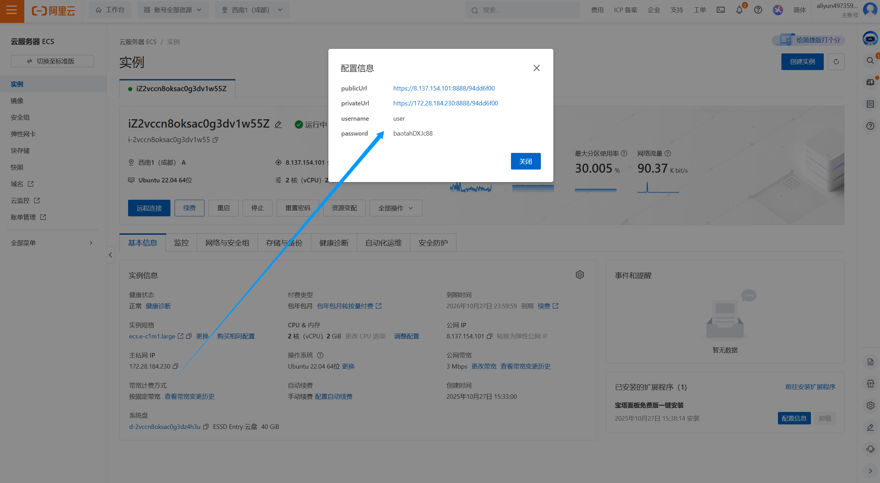The height and width of the screenshot is (483, 880).
Task: Open the 实例信息 settings gear icon
Action: click(x=580, y=275)
